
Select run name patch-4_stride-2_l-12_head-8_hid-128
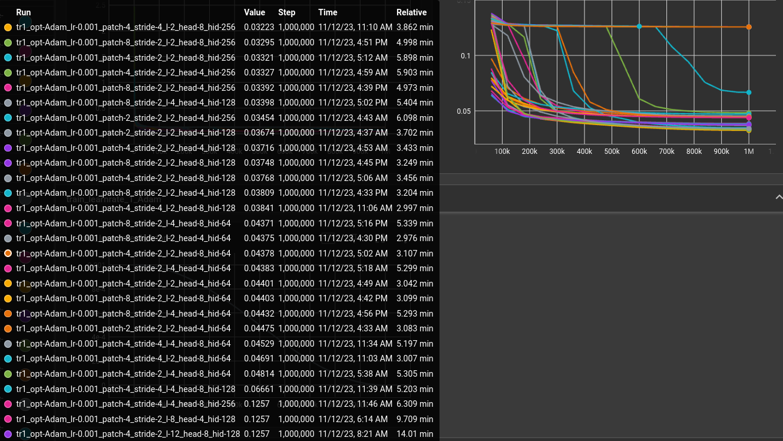[128, 434]
